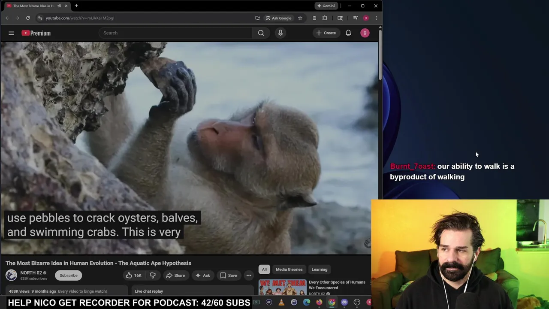Open Every Other Species of Humans thumbnail
This screenshot has height=309, width=549.
(x=282, y=288)
